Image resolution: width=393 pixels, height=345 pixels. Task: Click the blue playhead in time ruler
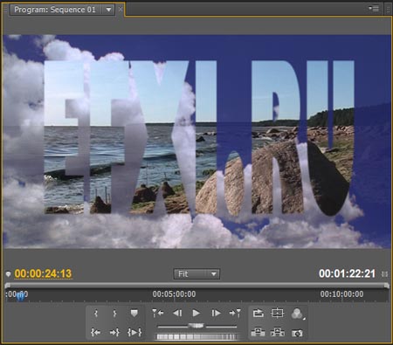(x=20, y=296)
